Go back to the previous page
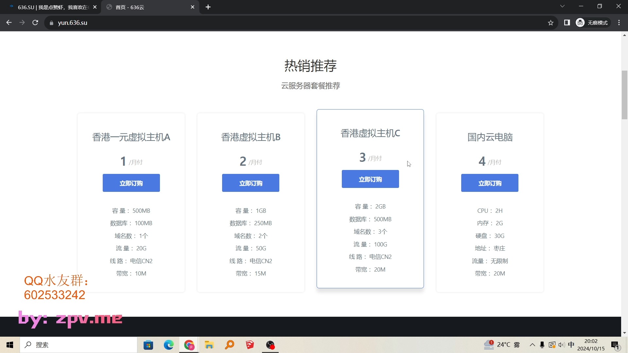Image resolution: width=628 pixels, height=353 pixels. point(9,23)
